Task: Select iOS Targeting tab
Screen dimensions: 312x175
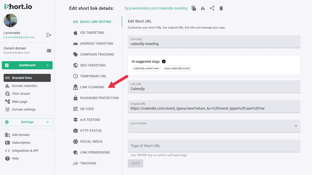Action: coord(92,33)
